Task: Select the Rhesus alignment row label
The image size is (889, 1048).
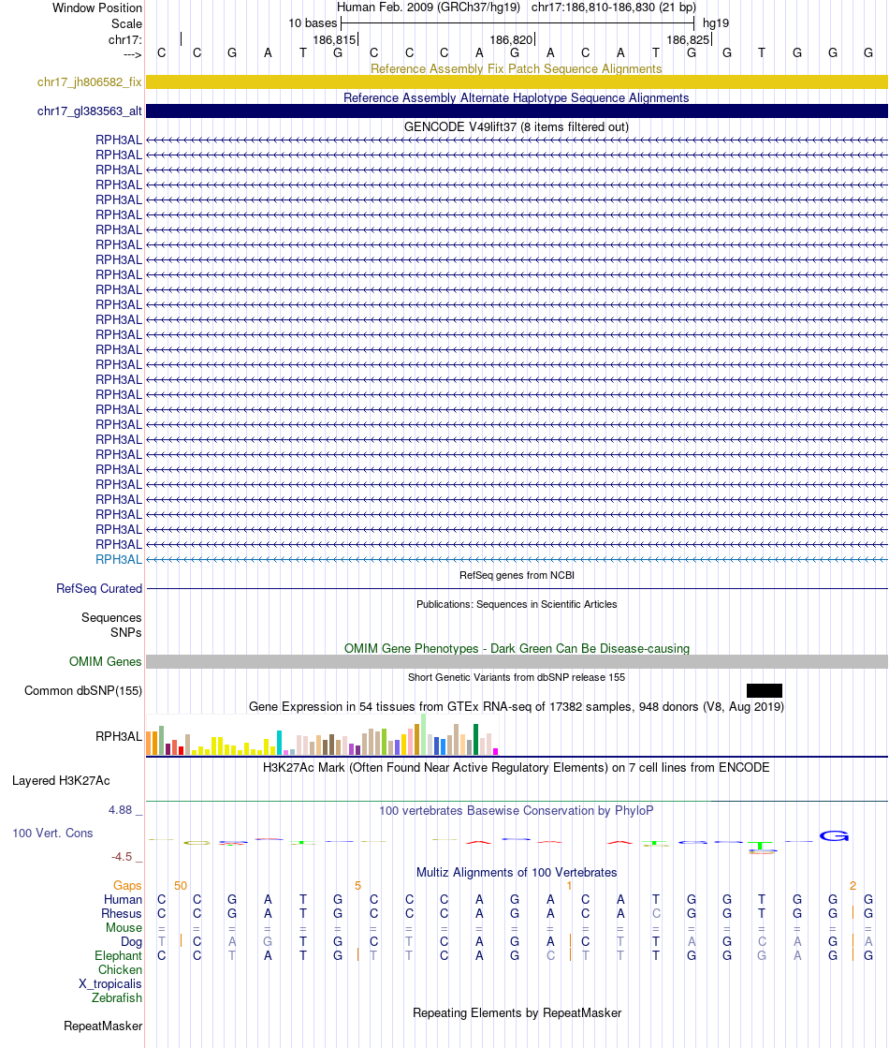Action: [122, 914]
